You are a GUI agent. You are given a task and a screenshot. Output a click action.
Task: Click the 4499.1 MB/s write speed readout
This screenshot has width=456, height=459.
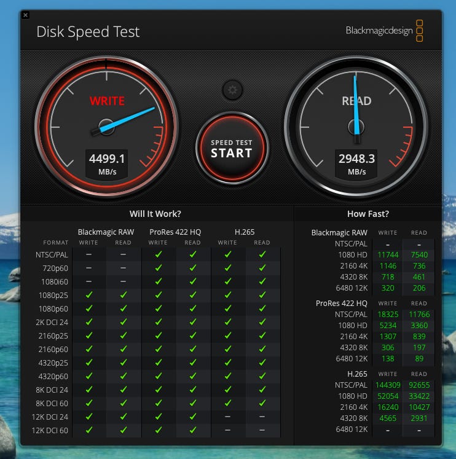(x=107, y=163)
